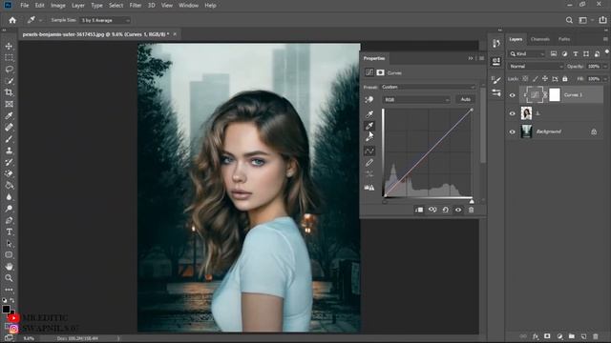Open the Curves Preset dropdown

click(x=428, y=87)
